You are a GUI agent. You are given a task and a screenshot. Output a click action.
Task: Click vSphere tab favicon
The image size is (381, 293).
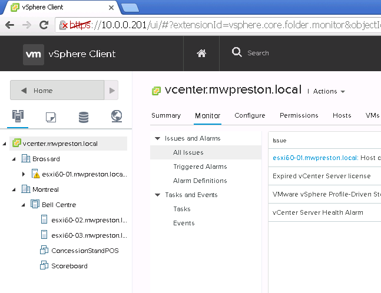click(x=15, y=8)
